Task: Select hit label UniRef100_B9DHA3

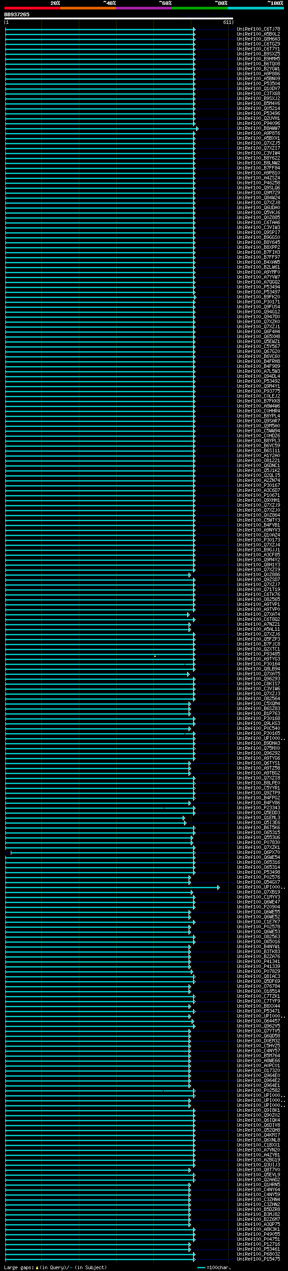Action: click(x=258, y=743)
